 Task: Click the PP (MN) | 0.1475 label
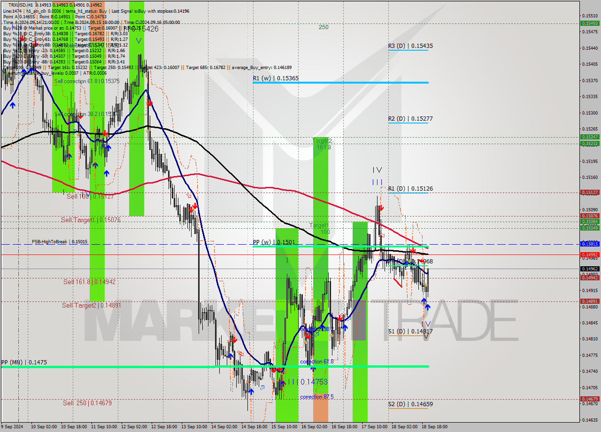coord(24,363)
